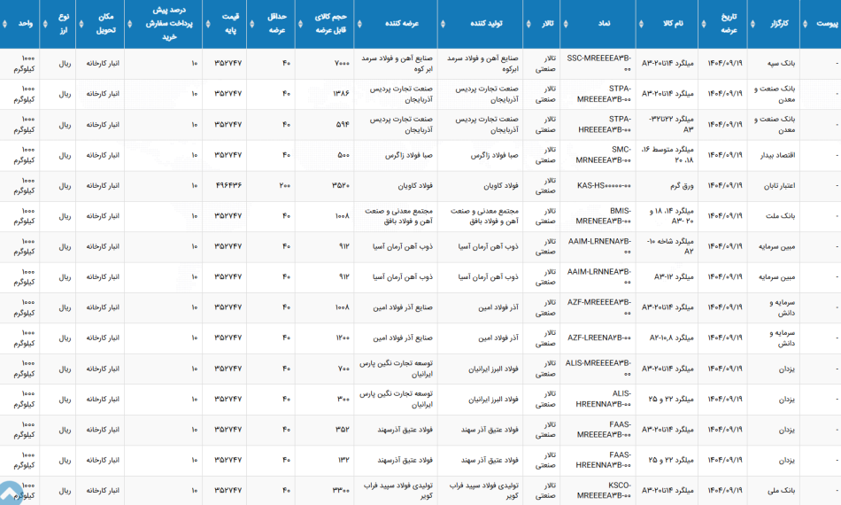This screenshot has width=841, height=505.
Task: Select product میلگرد ۱۰،۸-A۲
Action: tap(672, 338)
